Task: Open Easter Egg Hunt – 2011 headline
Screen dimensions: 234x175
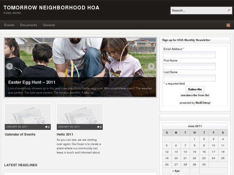Action: click(x=32, y=82)
